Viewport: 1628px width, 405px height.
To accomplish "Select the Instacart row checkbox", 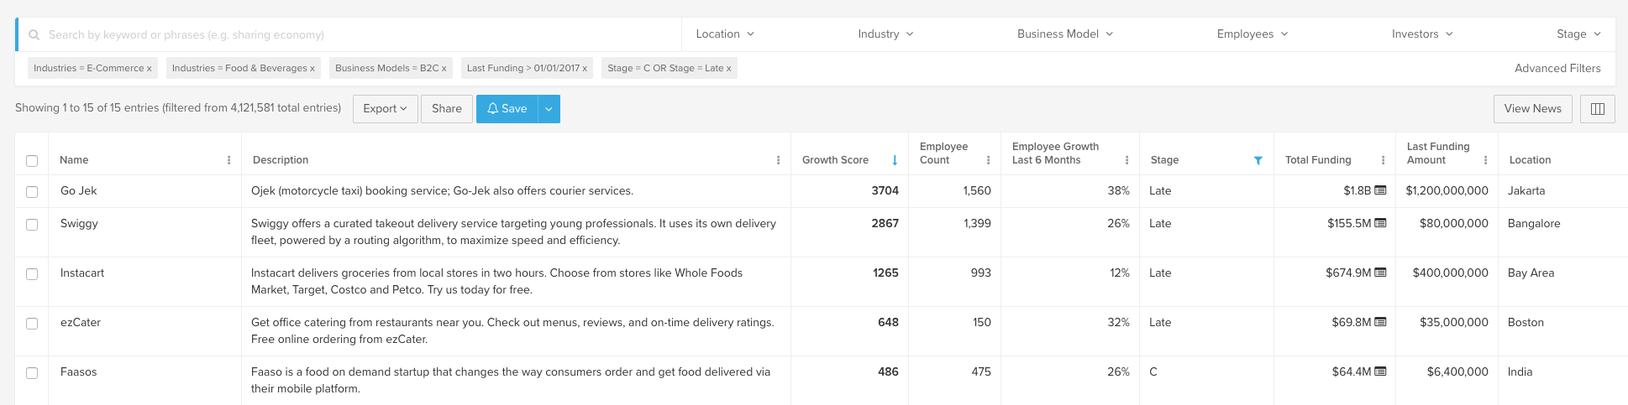I will [32, 274].
